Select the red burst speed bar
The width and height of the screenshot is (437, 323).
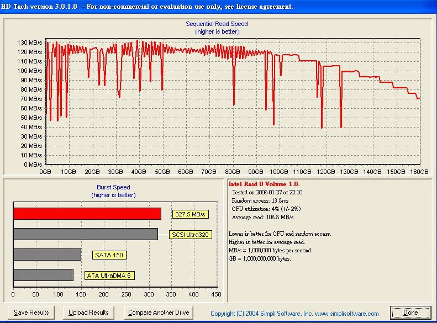click(x=87, y=214)
